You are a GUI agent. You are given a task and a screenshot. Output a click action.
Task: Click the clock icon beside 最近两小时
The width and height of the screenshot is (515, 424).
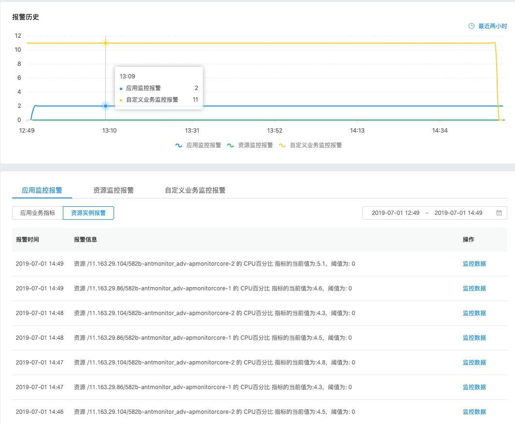(x=471, y=26)
